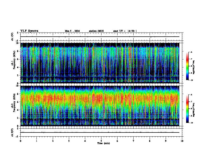The height and width of the screenshot is (158, 205).
Task: Click time axis tick label "9"
Action: click(166, 141)
